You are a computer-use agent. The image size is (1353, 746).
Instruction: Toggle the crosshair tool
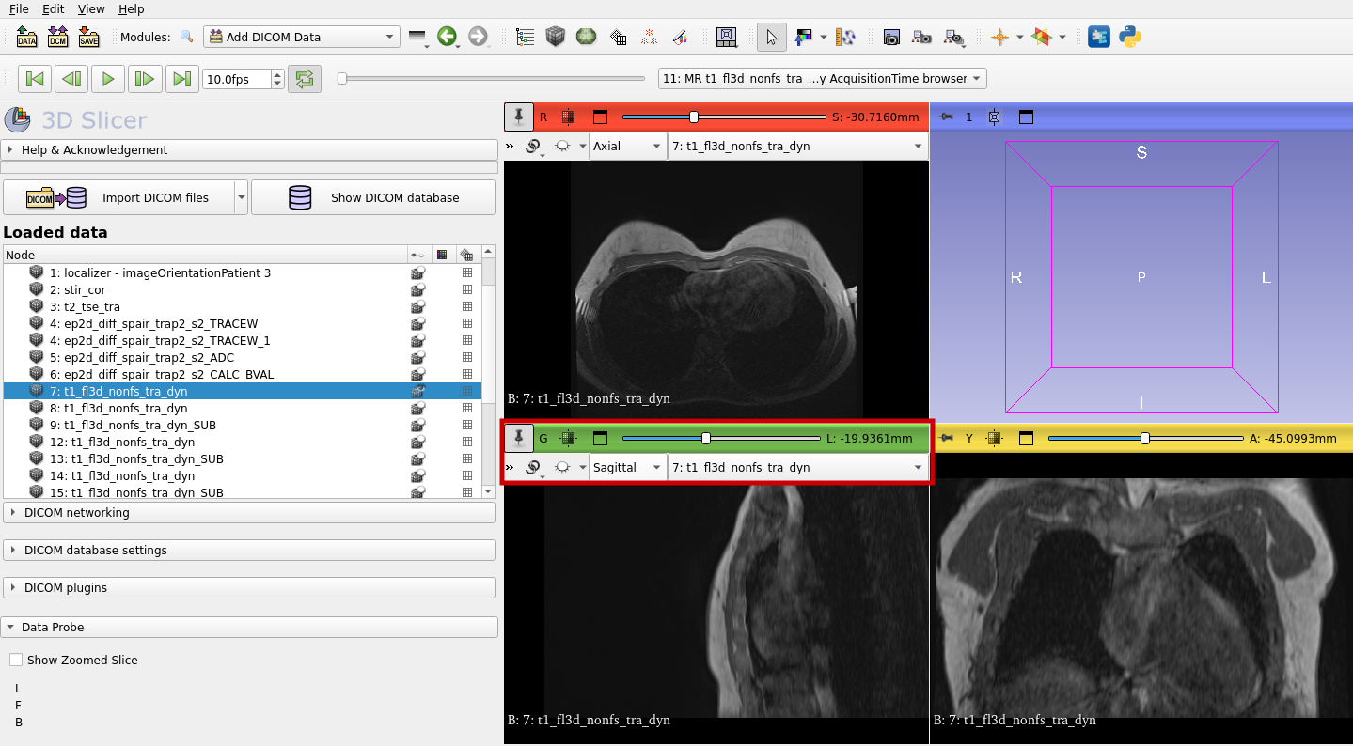[999, 38]
